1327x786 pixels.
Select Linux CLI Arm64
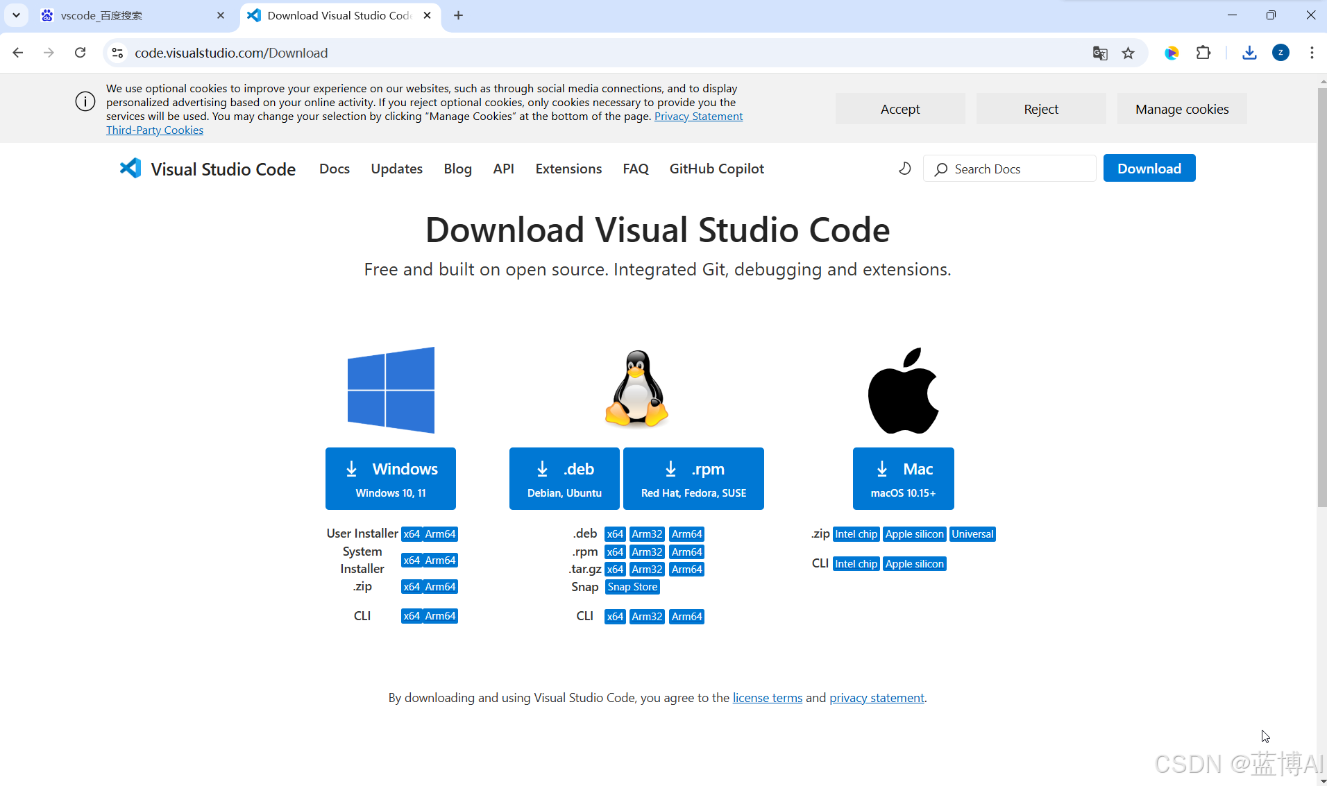[686, 617]
